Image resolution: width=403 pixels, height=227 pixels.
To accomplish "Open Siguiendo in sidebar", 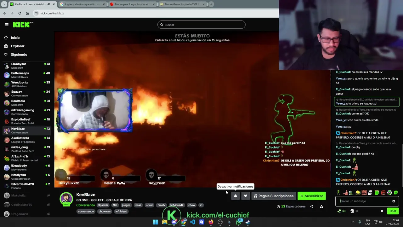I will [x=19, y=55].
